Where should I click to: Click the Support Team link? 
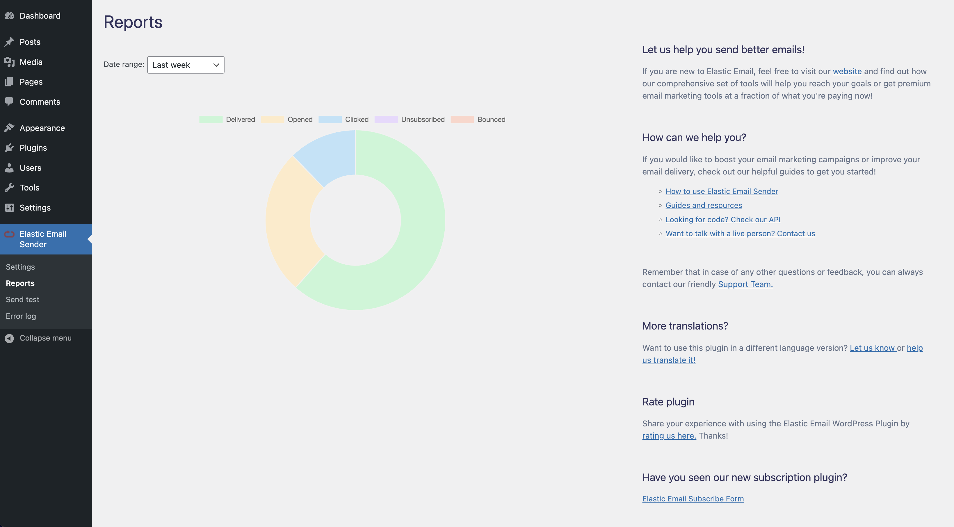click(x=745, y=284)
